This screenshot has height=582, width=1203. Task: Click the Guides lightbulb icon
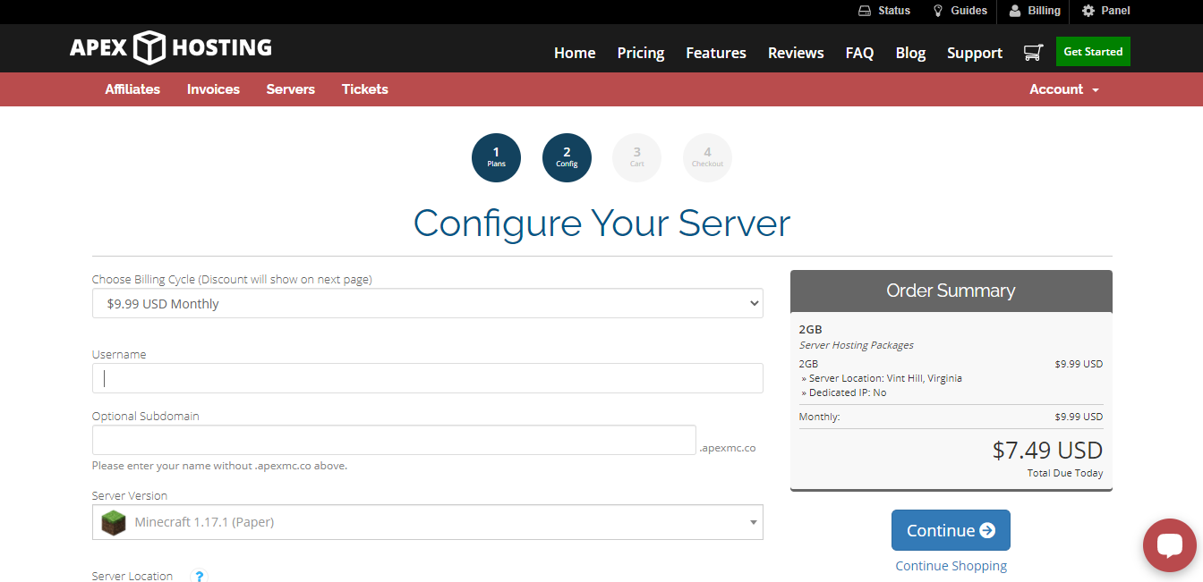click(938, 11)
